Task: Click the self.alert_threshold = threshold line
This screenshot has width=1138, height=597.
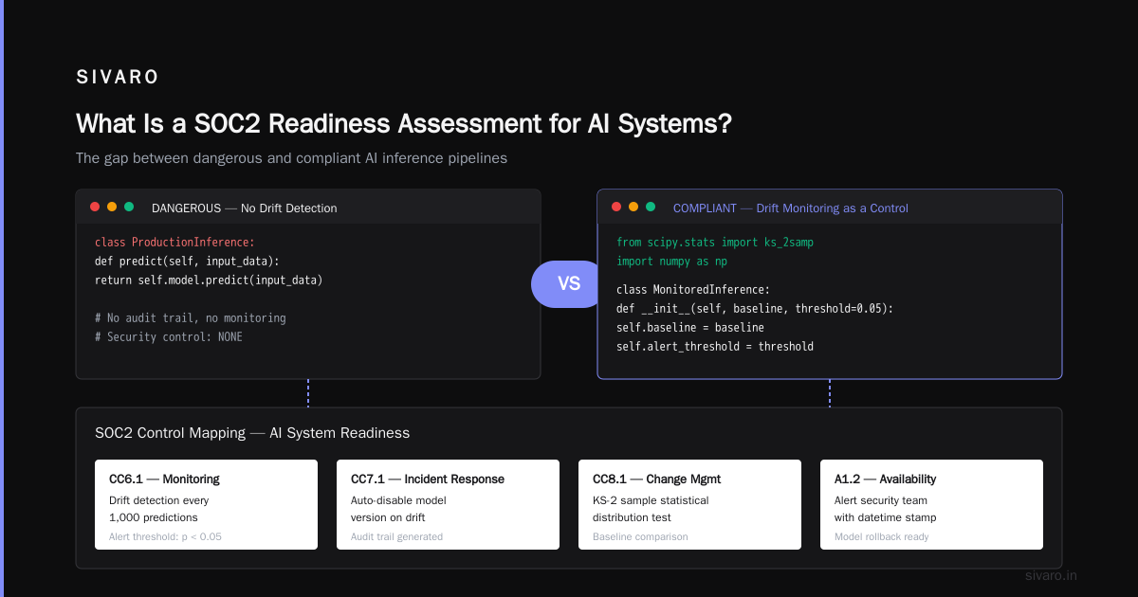Action: point(715,347)
